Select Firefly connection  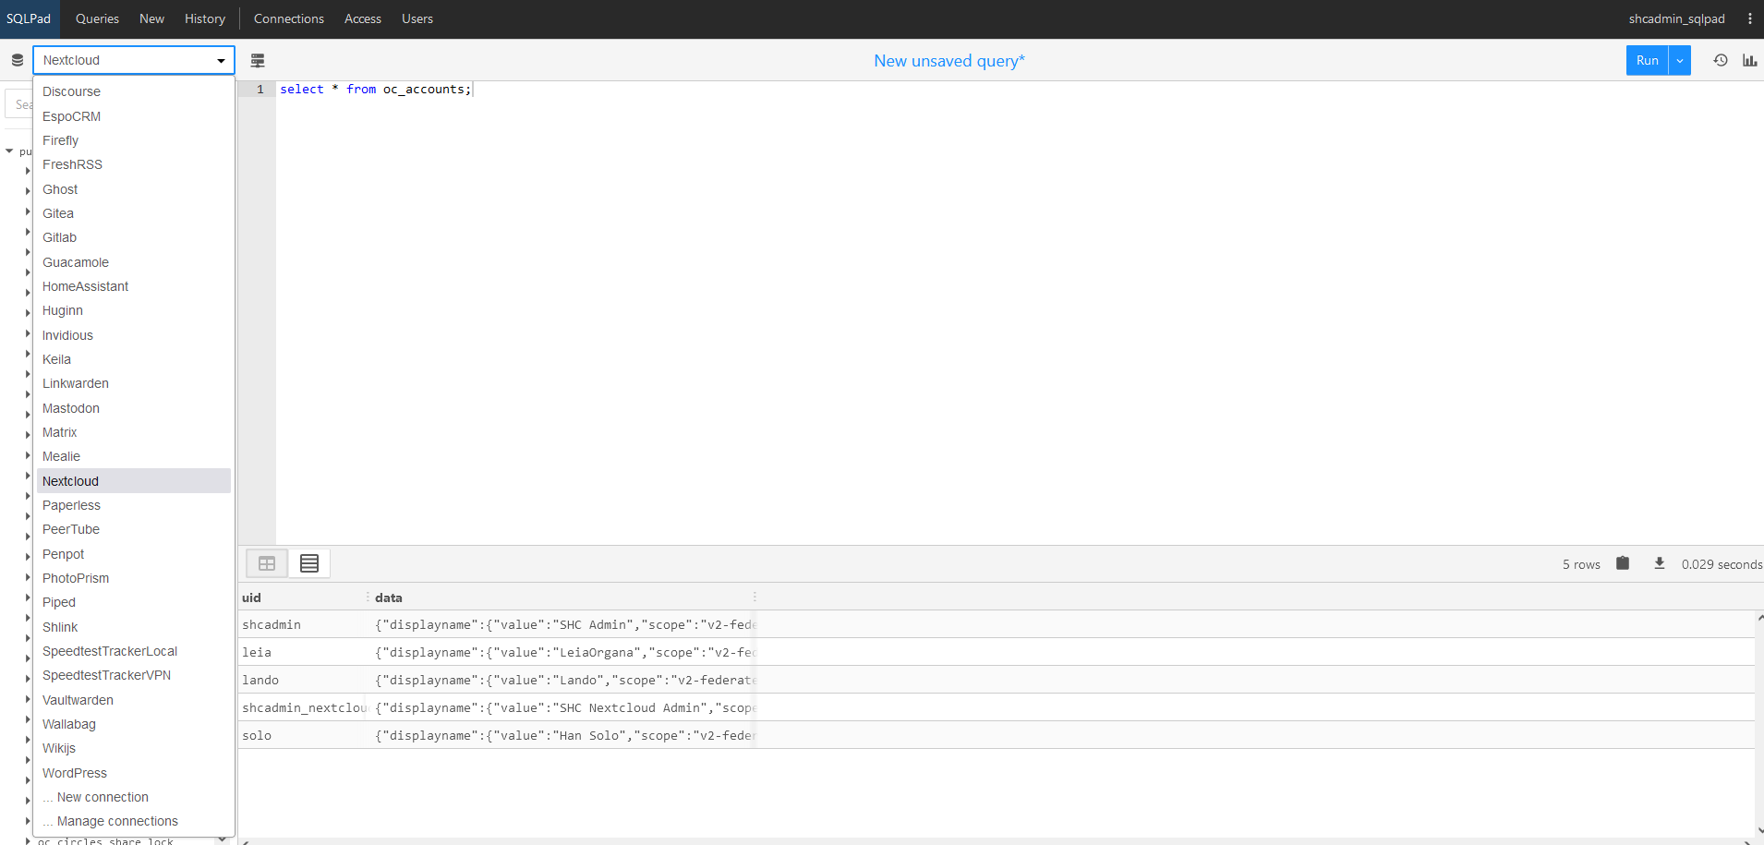134,140
